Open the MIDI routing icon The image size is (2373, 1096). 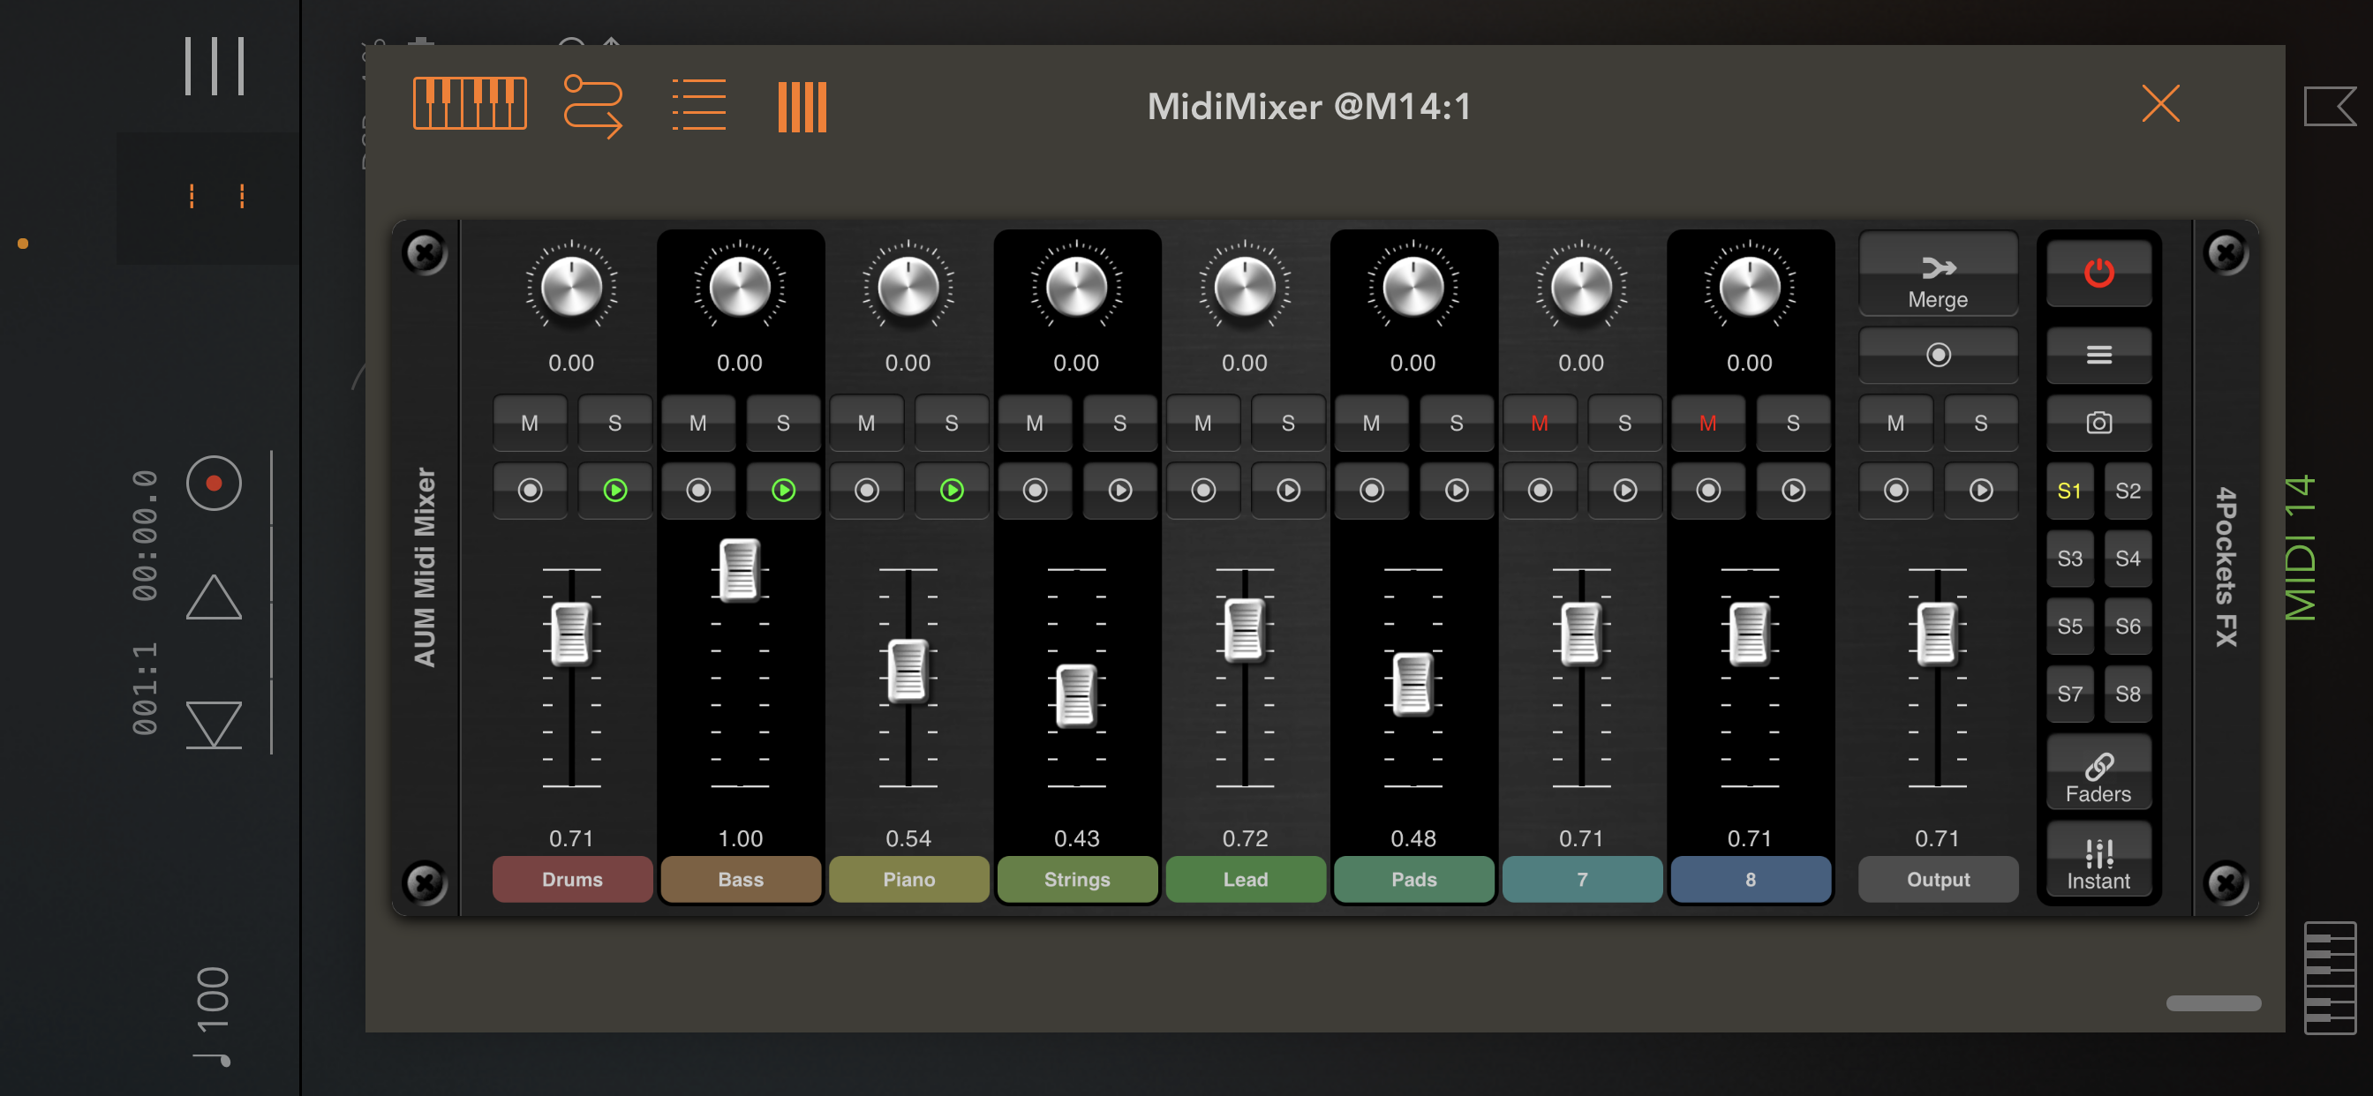click(593, 105)
